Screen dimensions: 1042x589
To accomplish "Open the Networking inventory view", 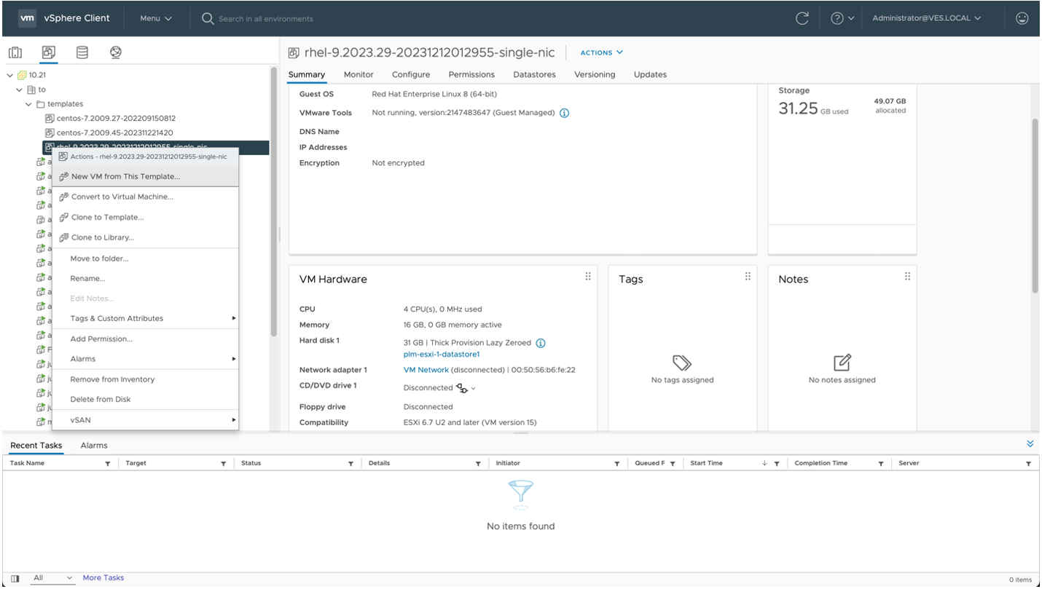I will (115, 52).
